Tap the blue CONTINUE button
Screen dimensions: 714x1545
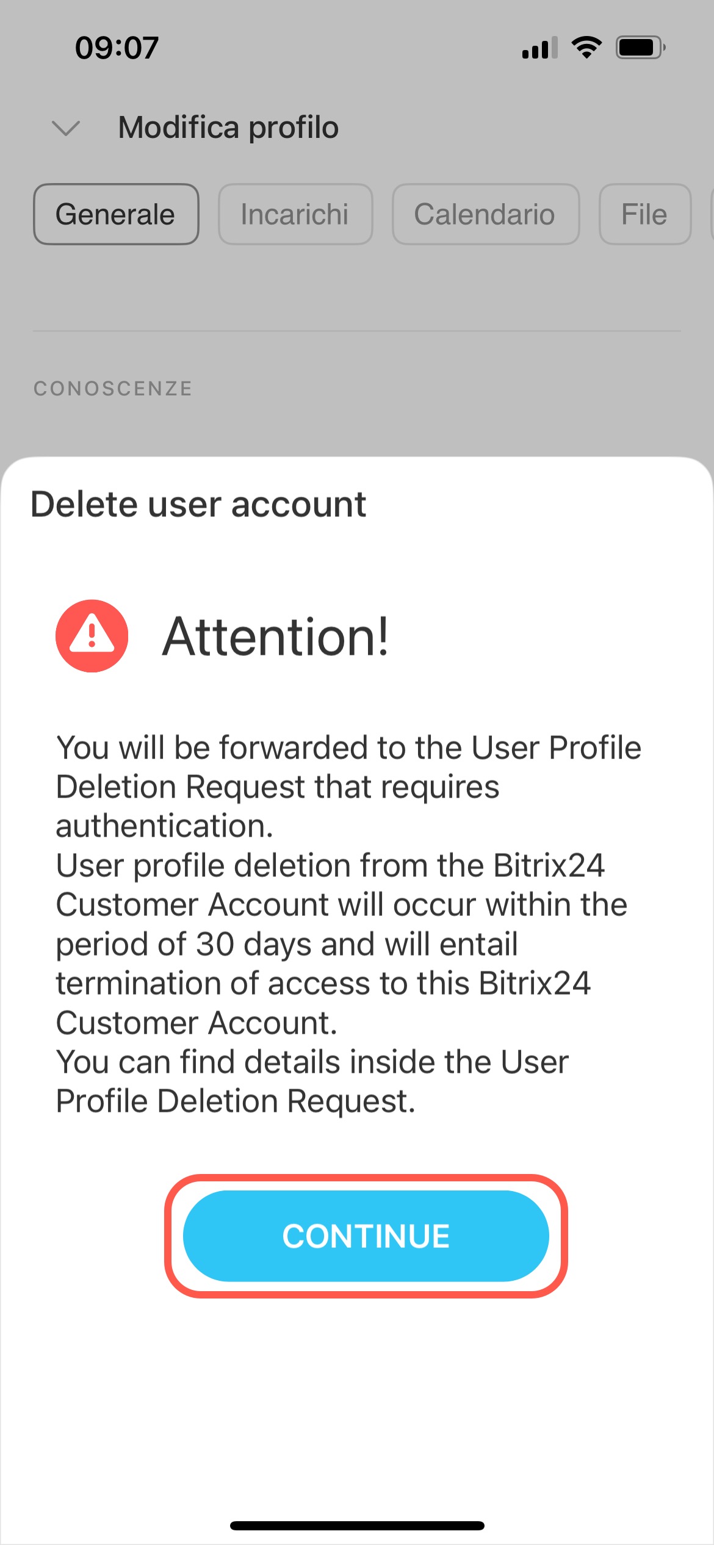click(x=366, y=1236)
